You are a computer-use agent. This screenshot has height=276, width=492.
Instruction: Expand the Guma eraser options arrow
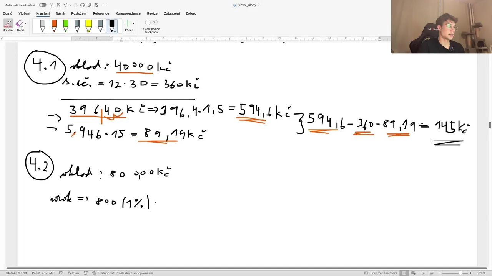[x=25, y=23]
